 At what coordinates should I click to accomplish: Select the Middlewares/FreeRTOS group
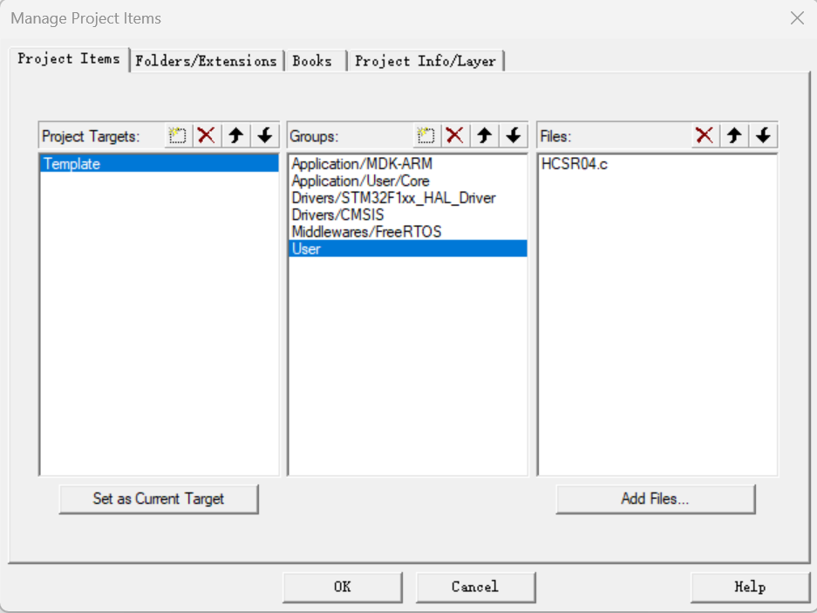408,231
